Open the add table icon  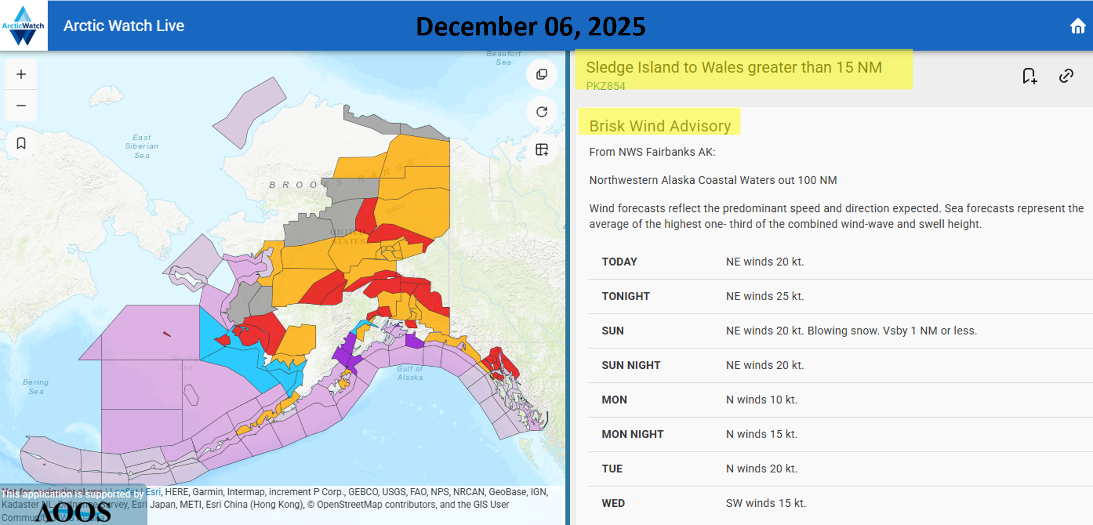542,150
